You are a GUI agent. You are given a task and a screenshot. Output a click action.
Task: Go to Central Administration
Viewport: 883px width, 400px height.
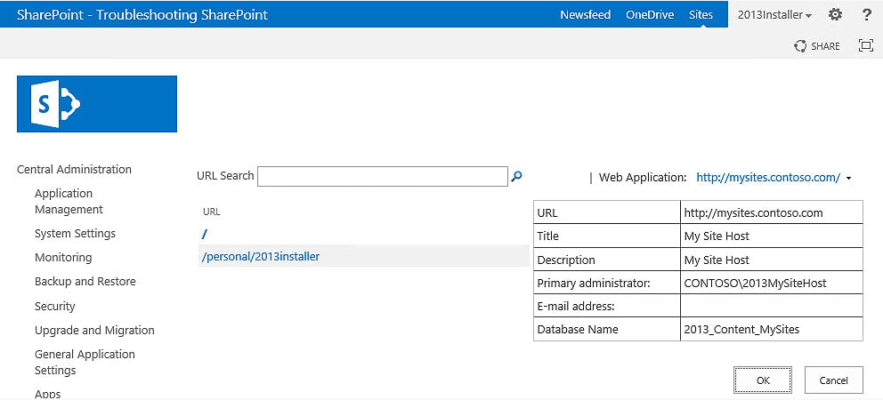coord(75,170)
